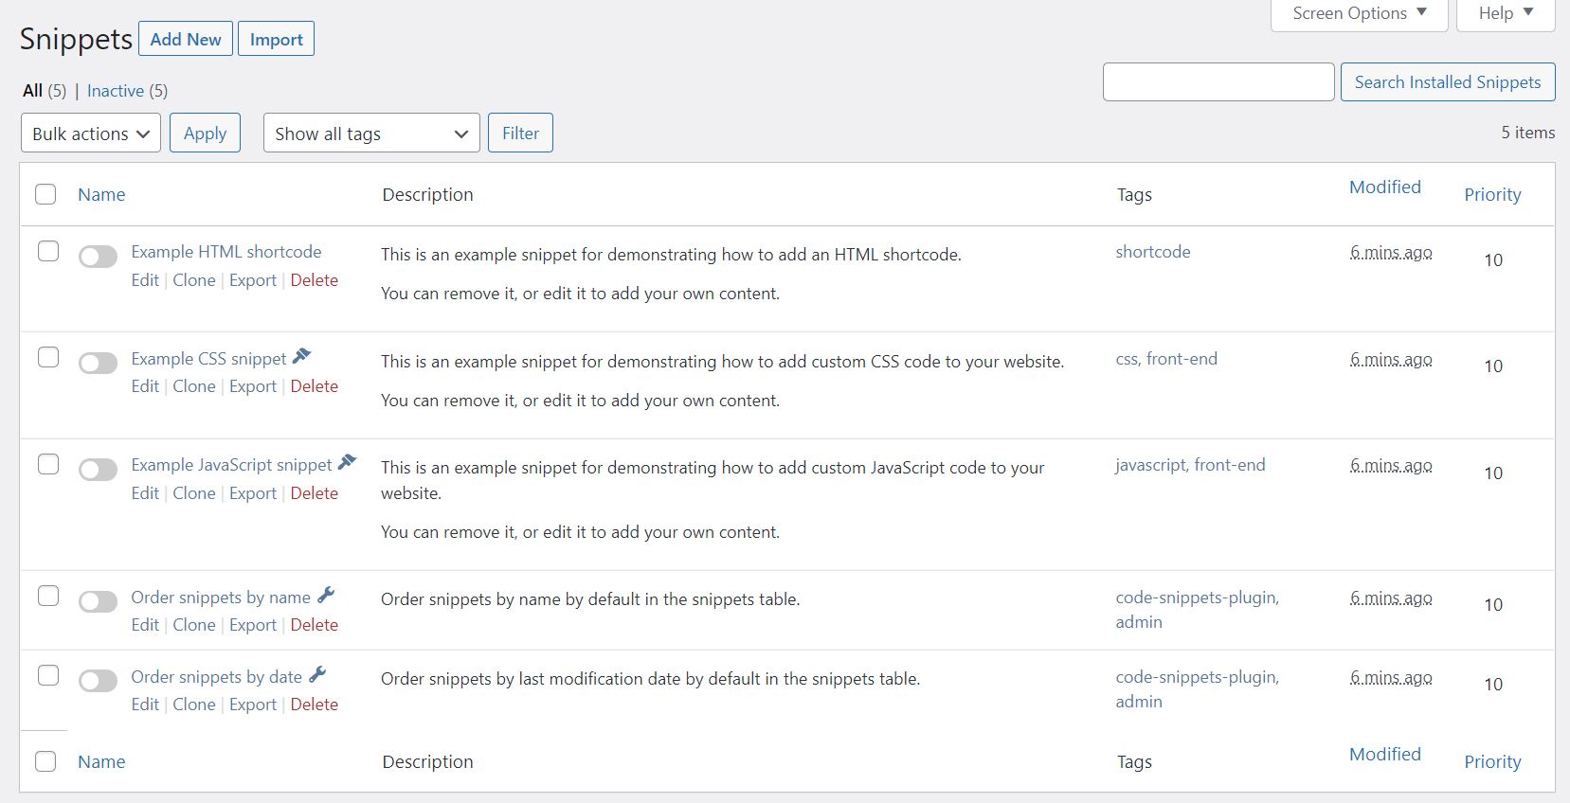Viewport: 1570px width, 803px height.
Task: Show the All snippets view
Action: pyautogui.click(x=33, y=91)
